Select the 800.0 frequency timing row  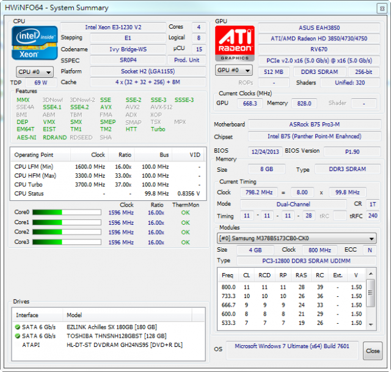(292, 287)
